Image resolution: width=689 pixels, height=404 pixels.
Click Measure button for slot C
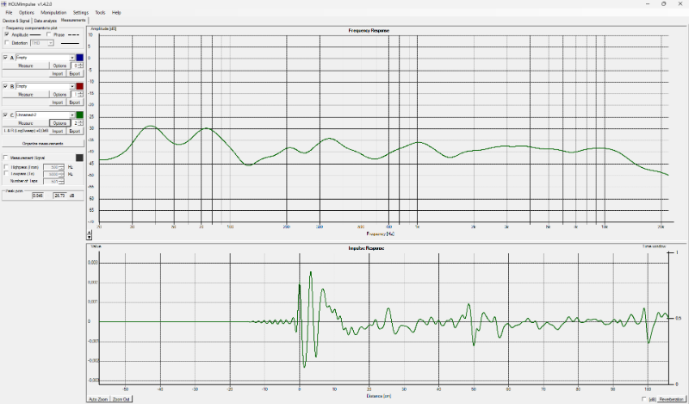[x=26, y=123]
